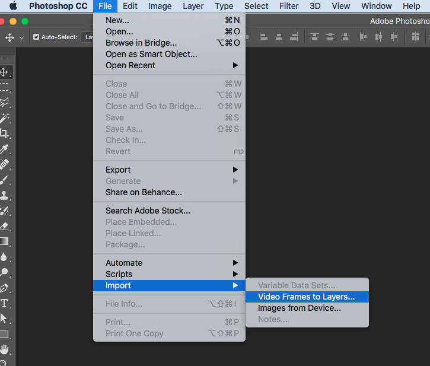
Task: Click Distribute bottom edges icon
Action: (x=345, y=37)
